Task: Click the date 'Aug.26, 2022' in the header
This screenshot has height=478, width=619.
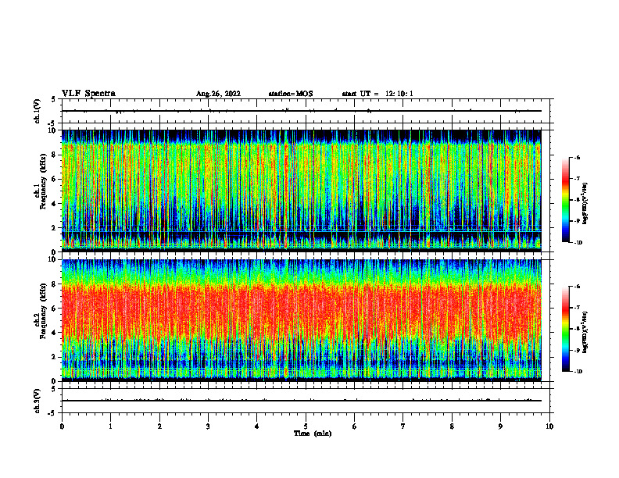Action: 218,94
